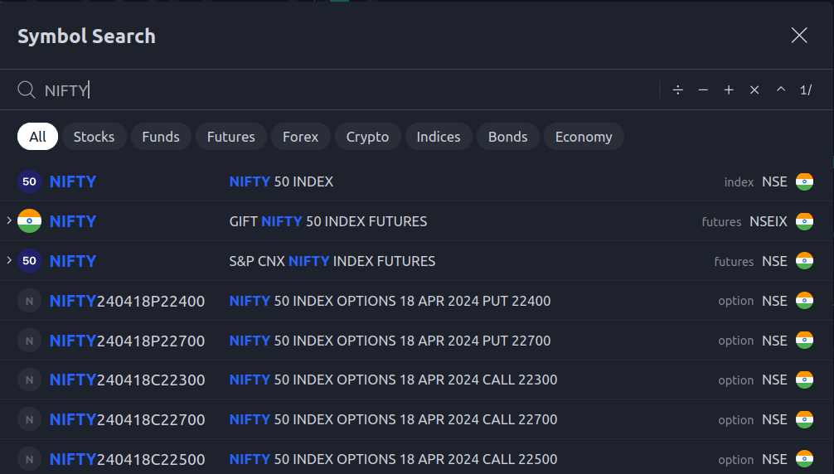Open the Economy filter tab
The height and width of the screenshot is (474, 834).
coord(583,137)
